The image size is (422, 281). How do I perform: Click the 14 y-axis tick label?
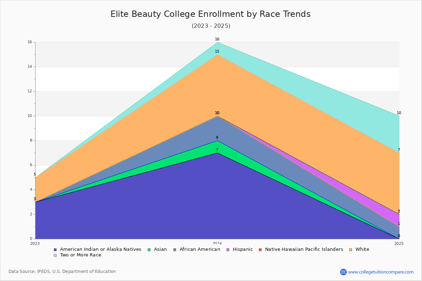click(x=30, y=67)
